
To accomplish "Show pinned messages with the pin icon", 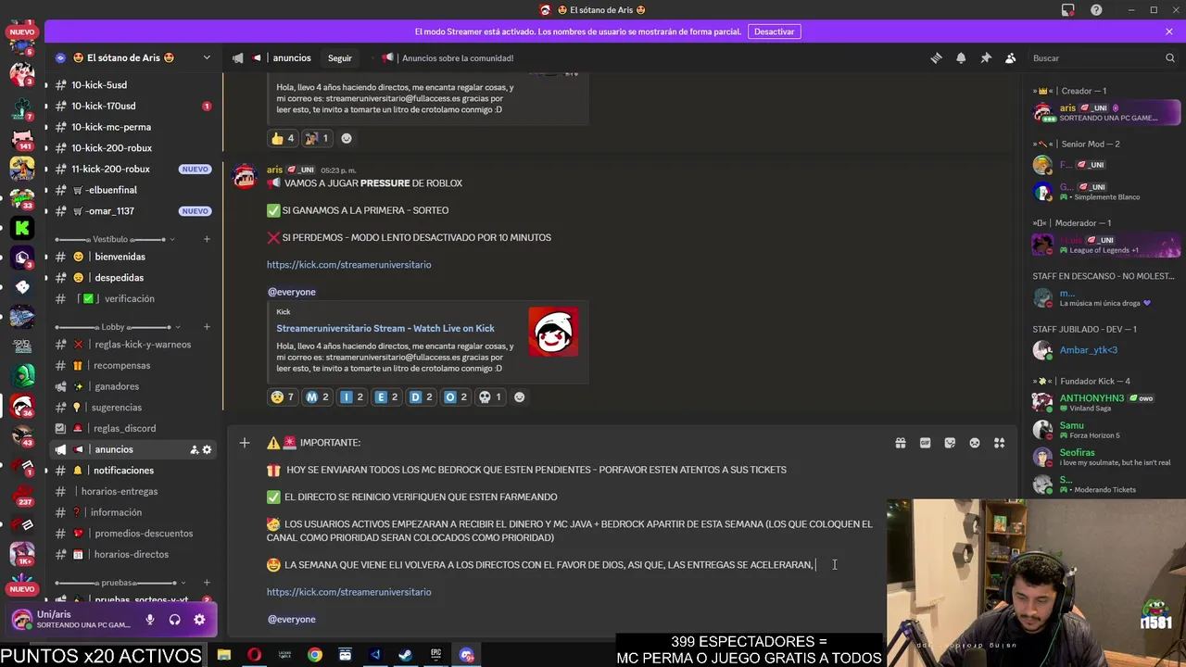I will 986,57.
